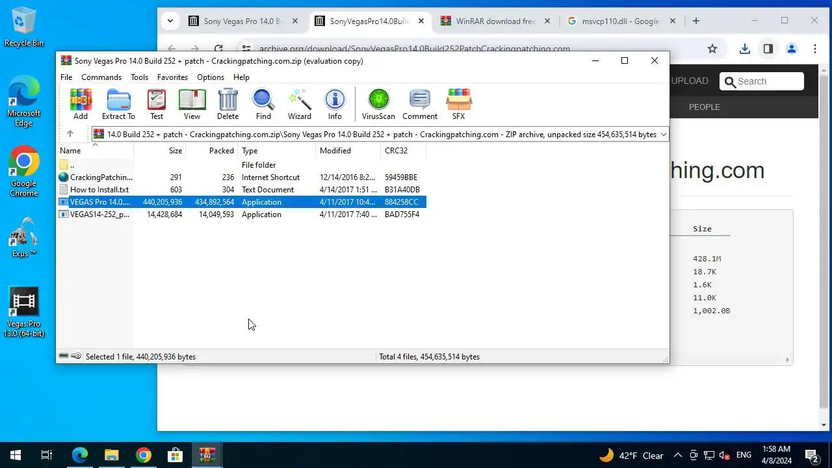Select VEGAS Pro 14.0 application file

pos(242,202)
